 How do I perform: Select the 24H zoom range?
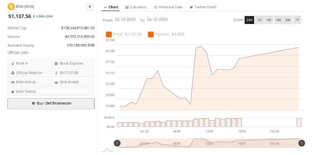click(x=249, y=20)
